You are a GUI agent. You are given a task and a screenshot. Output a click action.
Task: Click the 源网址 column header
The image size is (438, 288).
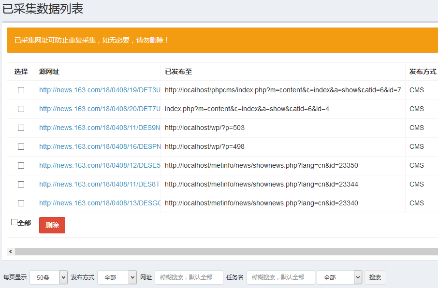(49, 72)
